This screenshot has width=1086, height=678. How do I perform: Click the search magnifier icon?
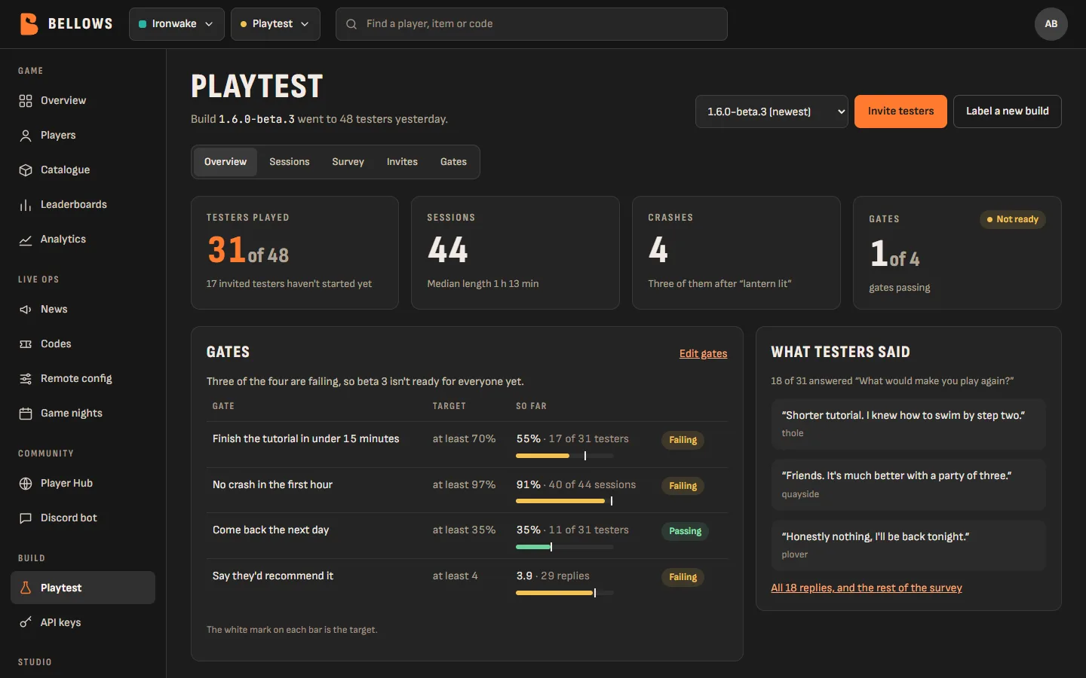(351, 24)
